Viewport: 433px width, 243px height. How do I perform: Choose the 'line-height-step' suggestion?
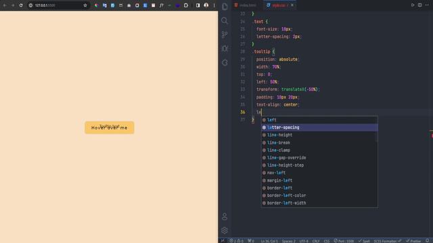pyautogui.click(x=319, y=165)
